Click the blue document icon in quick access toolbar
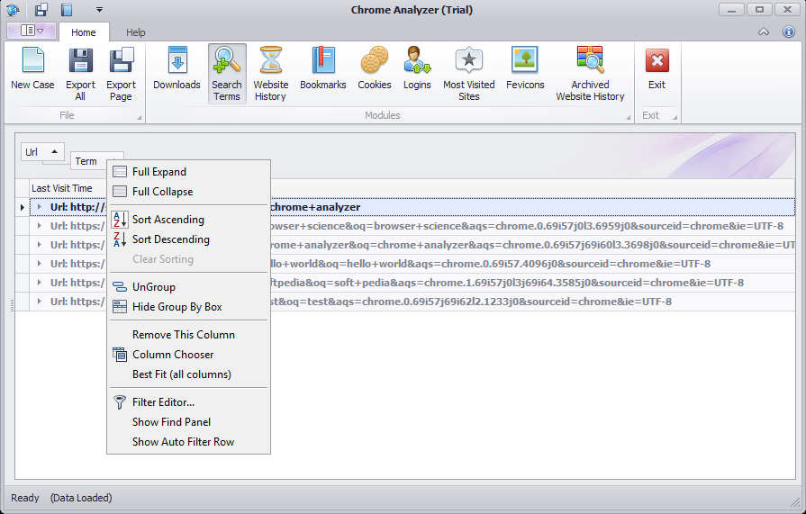806x514 pixels. click(67, 9)
